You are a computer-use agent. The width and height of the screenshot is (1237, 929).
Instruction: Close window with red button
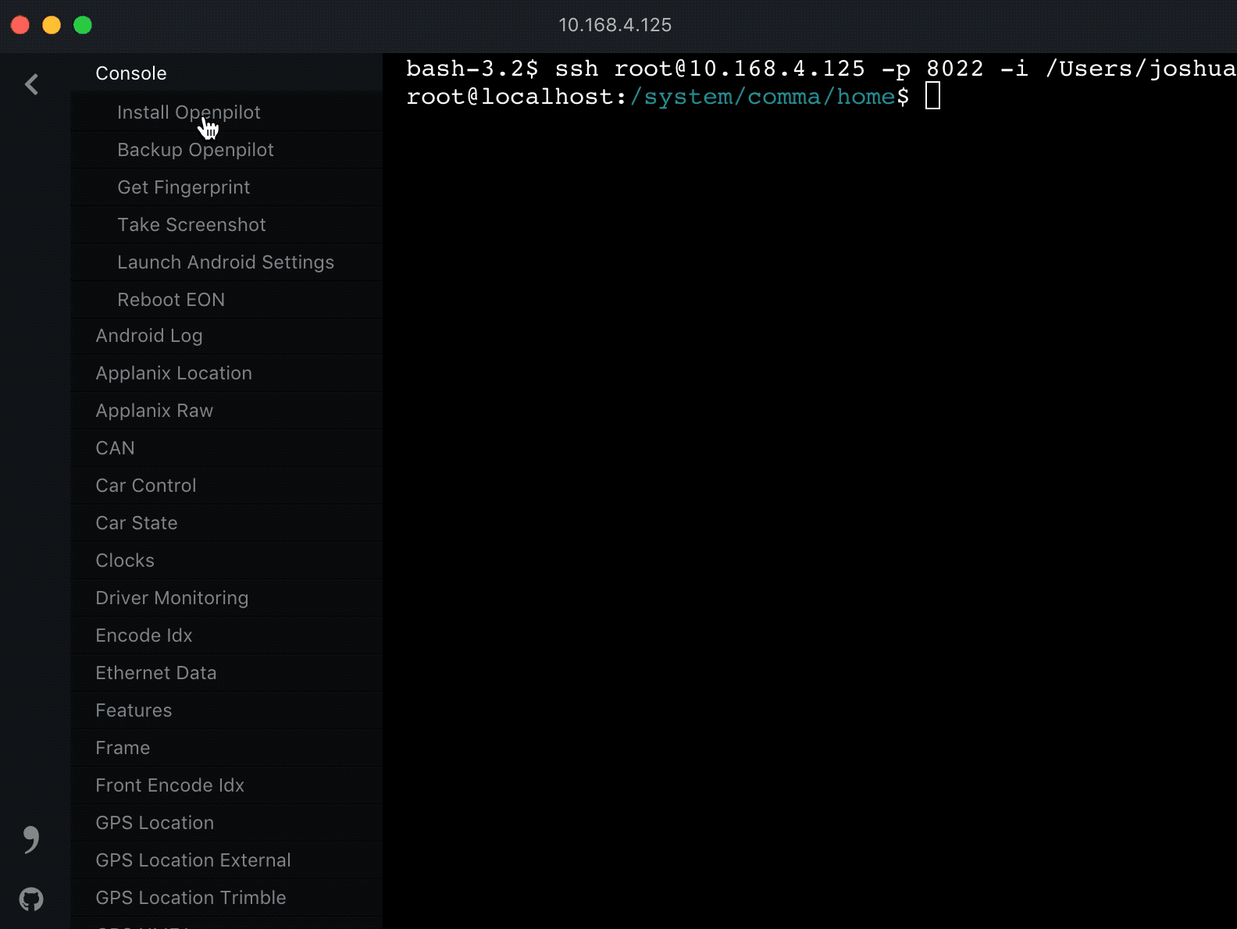point(20,25)
